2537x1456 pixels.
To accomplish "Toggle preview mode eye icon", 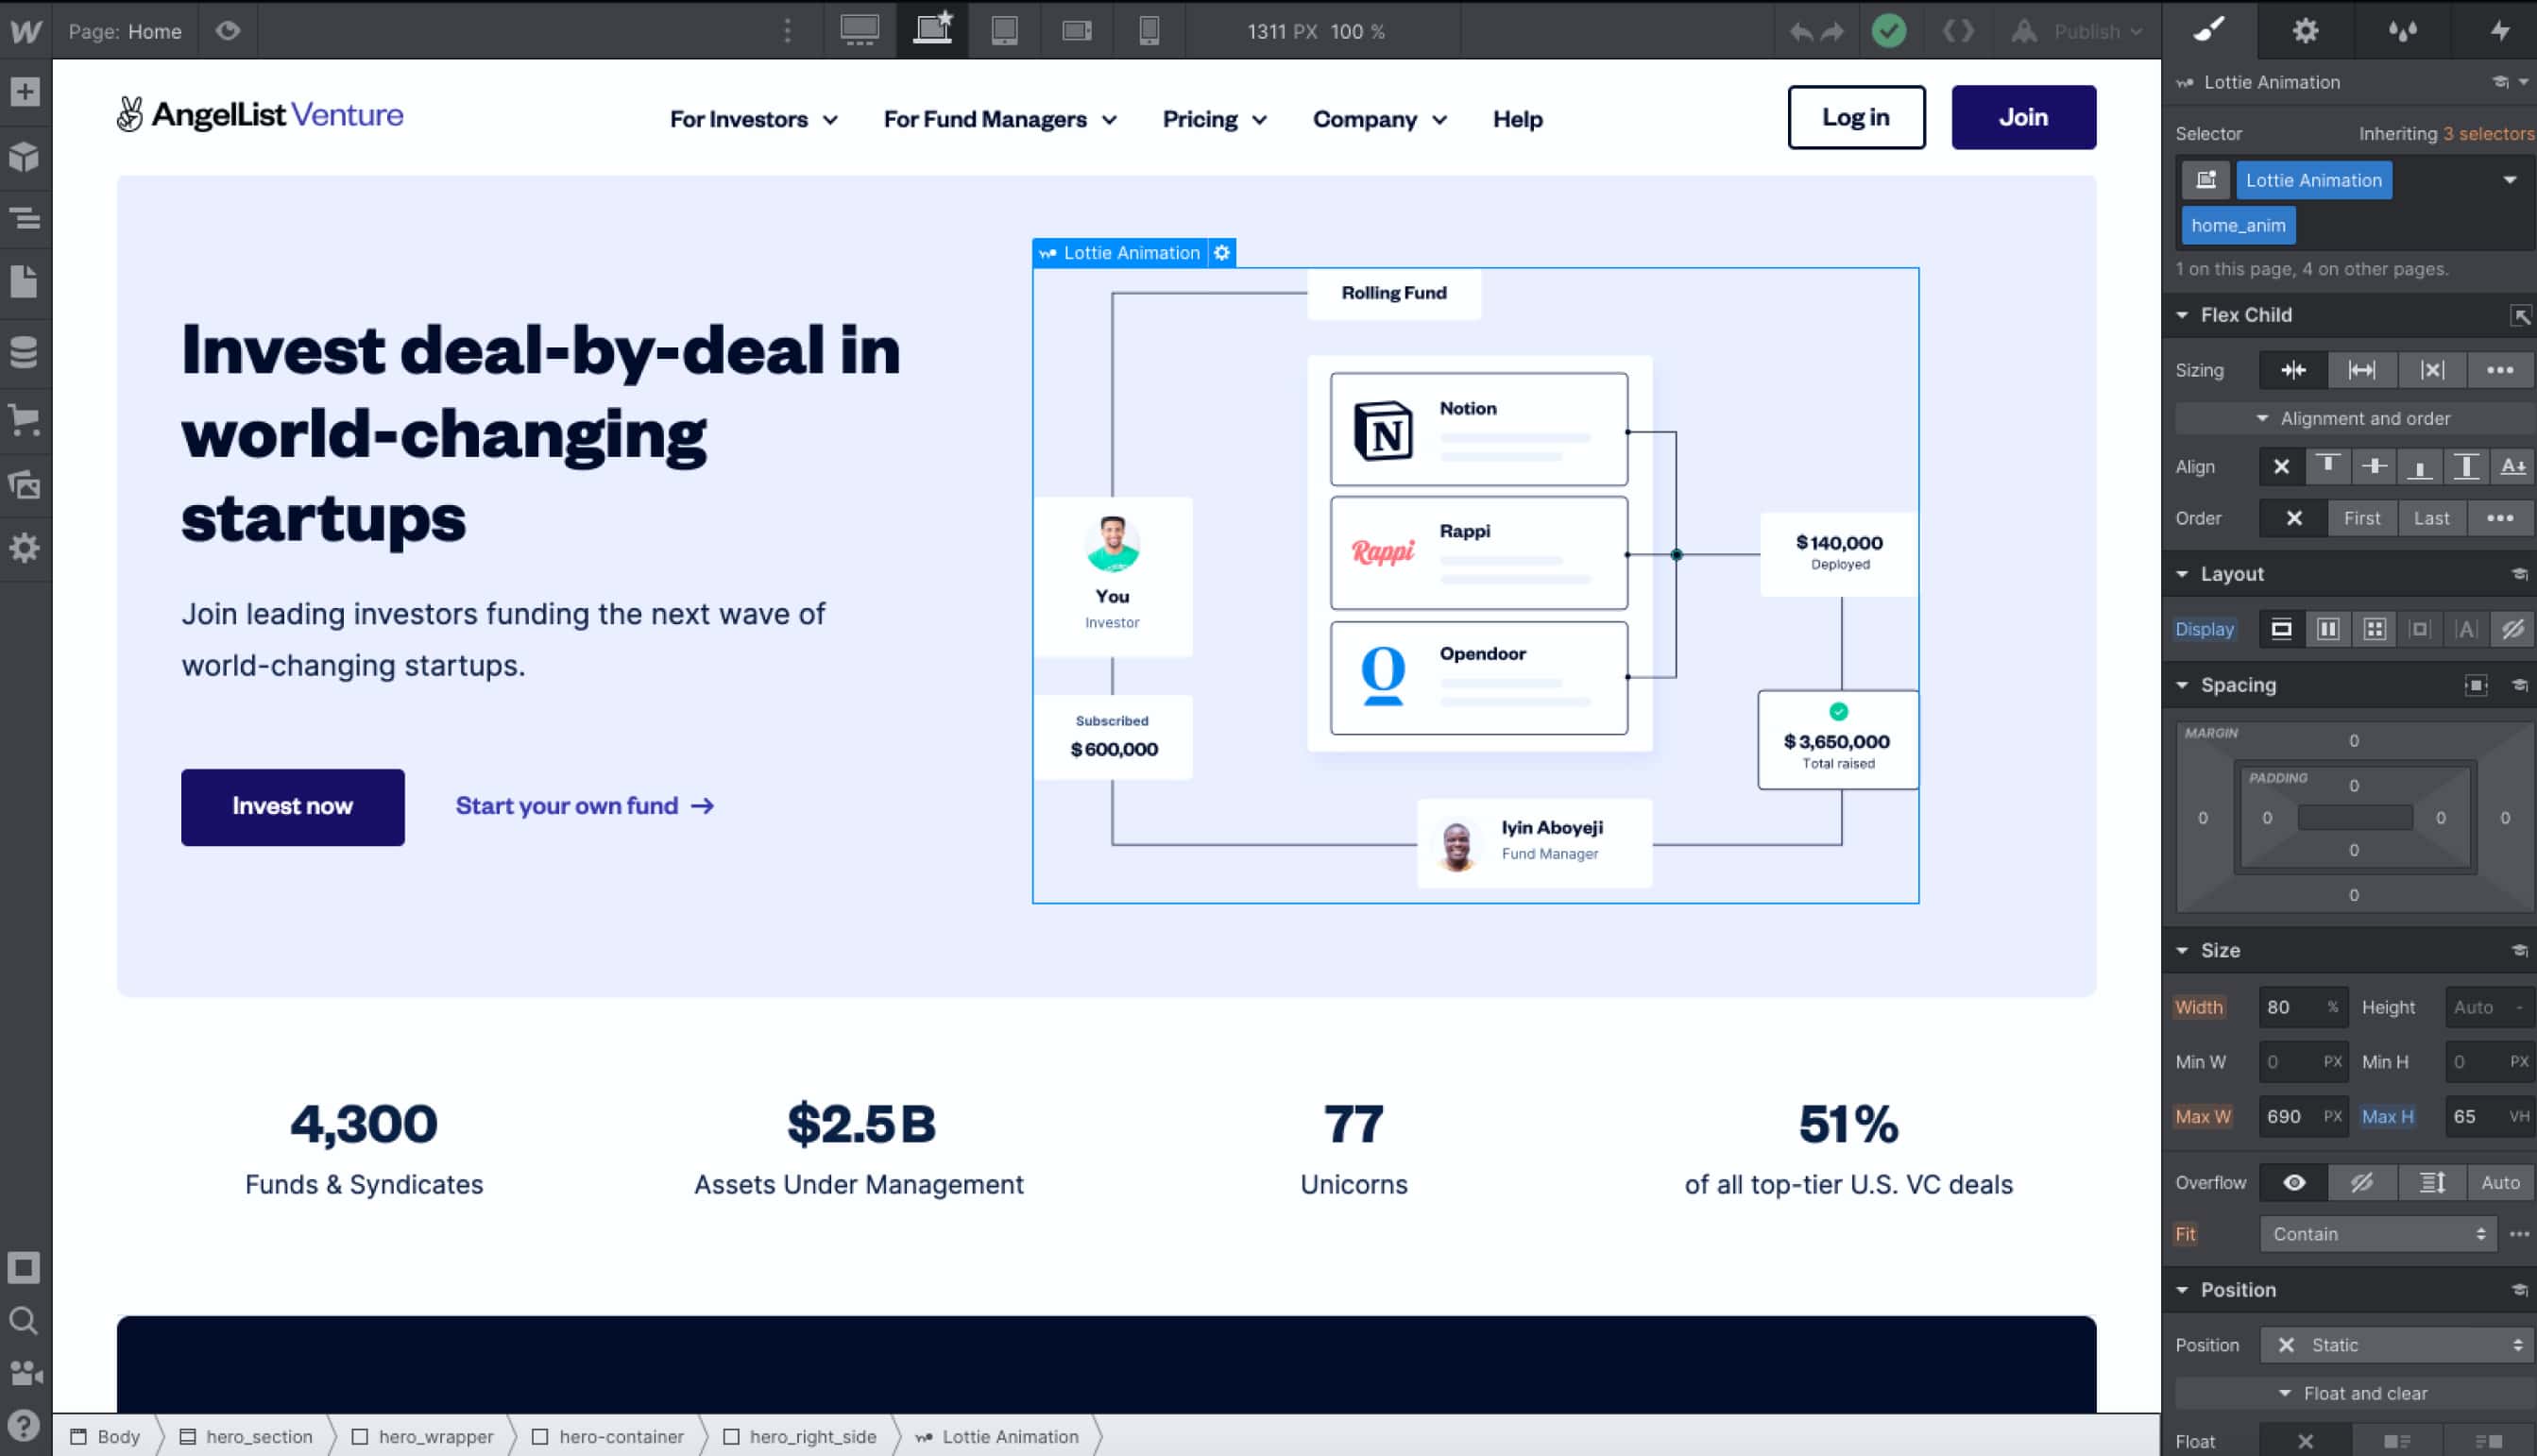I will pos(228,31).
